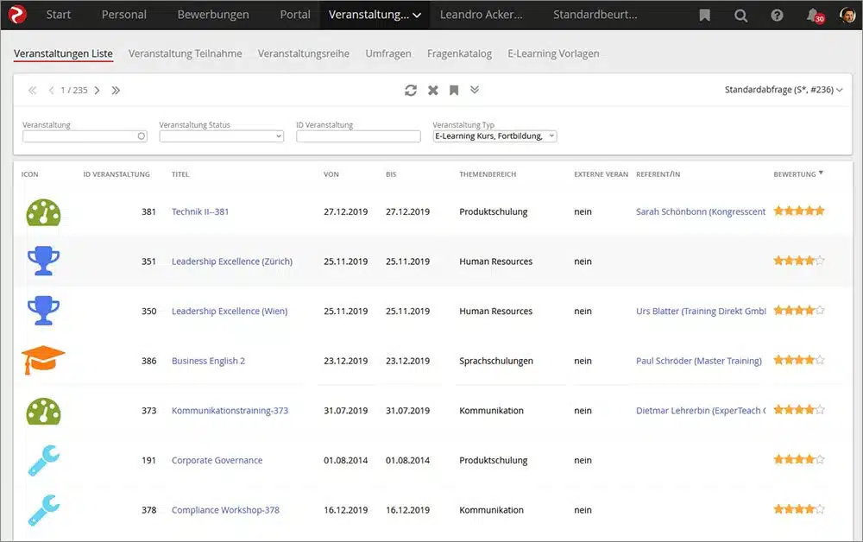Select Veranstaltung Teilnahme tab
863x542 pixels.
point(185,54)
